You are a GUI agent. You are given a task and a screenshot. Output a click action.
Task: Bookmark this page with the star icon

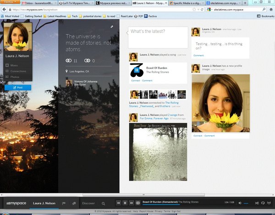tap(194, 10)
